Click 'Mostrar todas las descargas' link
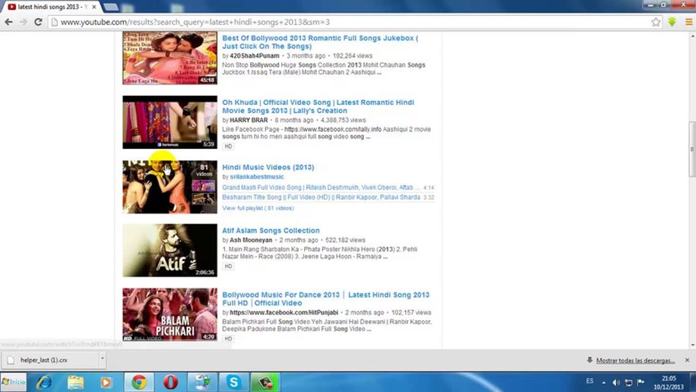696x392 pixels. pyautogui.click(x=635, y=360)
